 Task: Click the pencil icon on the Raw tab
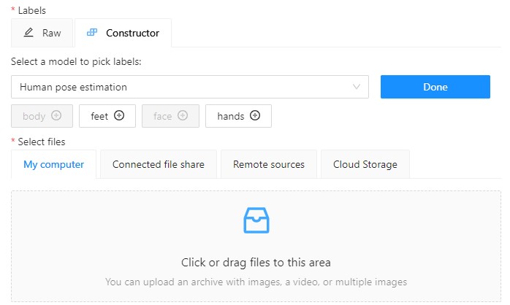coord(29,33)
